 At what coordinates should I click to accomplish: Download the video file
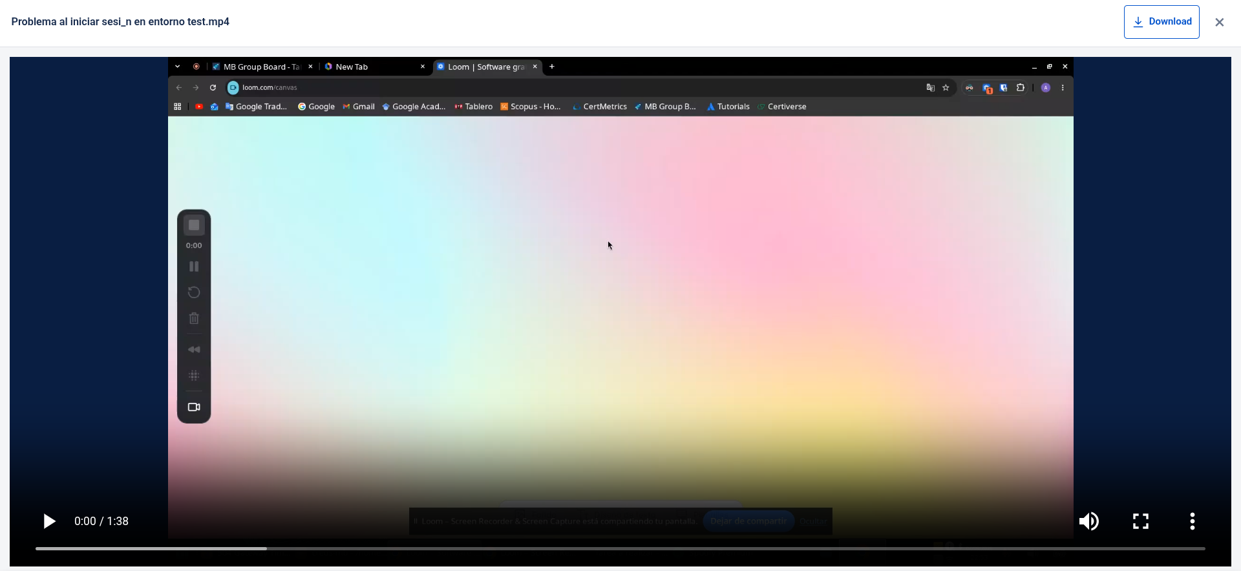coord(1161,22)
